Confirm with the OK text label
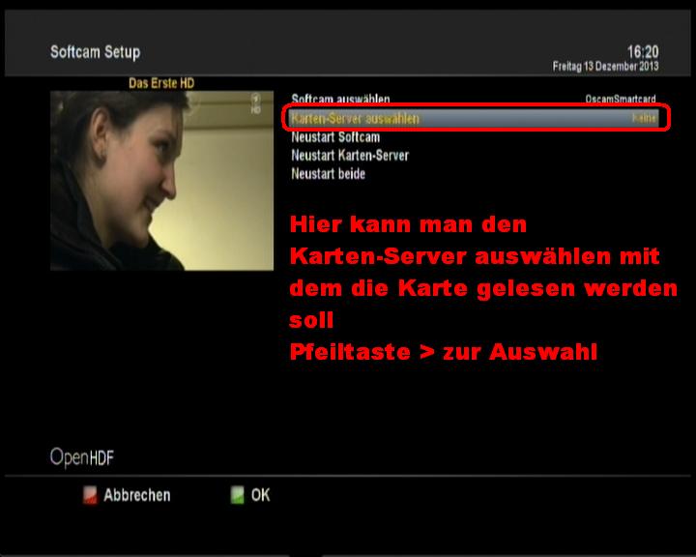696x557 pixels. 260,495
